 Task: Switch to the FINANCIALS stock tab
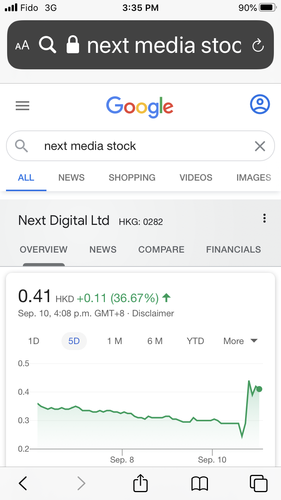click(x=233, y=250)
